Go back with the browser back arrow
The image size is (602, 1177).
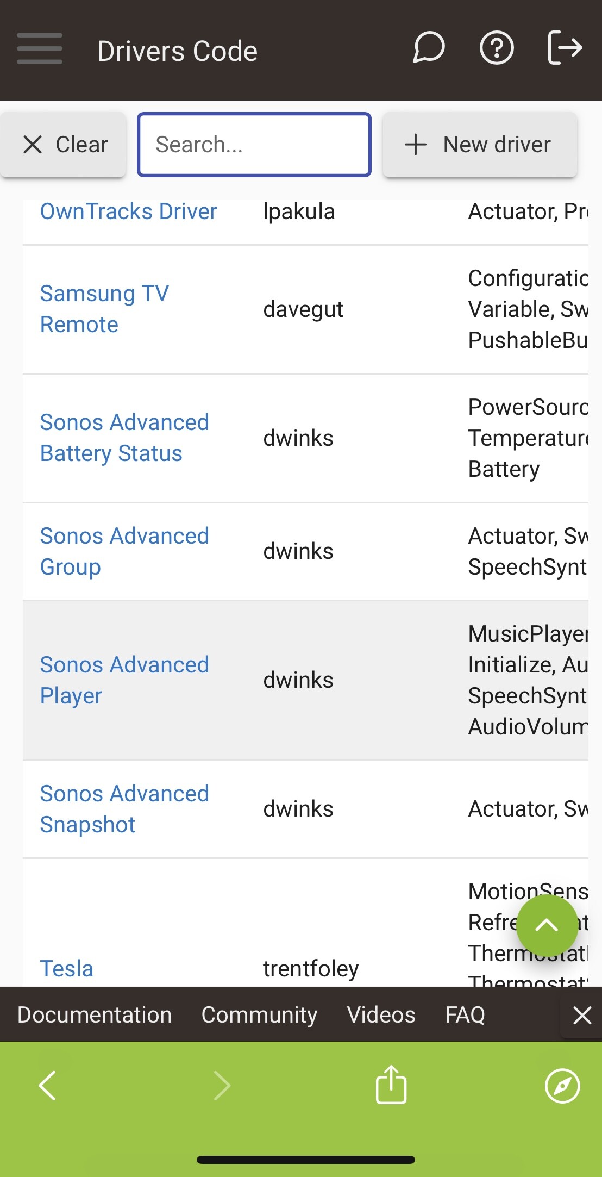48,1086
